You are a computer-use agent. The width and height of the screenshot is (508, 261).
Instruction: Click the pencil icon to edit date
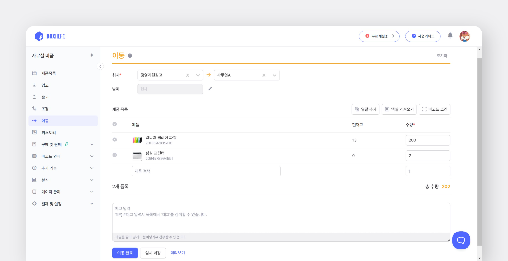pos(210,89)
